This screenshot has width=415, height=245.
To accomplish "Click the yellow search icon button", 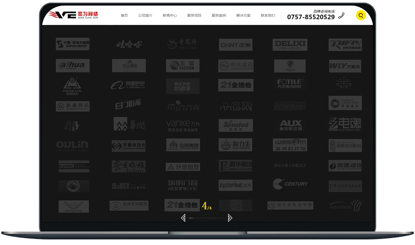I will (361, 16).
